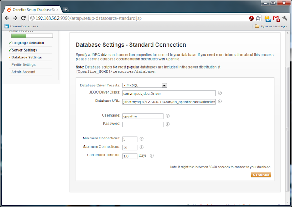Image resolution: width=292 pixels, height=207 pixels.
Task: Click the Database URL input field
Action: [x=169, y=102]
